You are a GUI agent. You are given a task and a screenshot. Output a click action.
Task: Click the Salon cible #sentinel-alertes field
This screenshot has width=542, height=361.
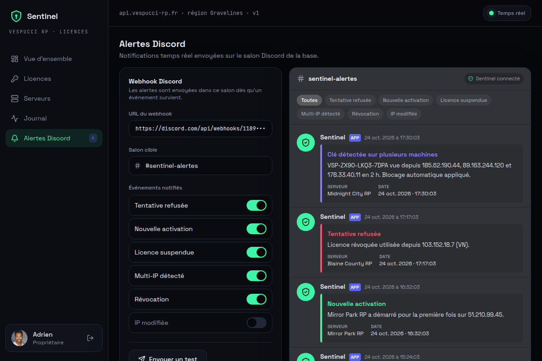(x=201, y=166)
